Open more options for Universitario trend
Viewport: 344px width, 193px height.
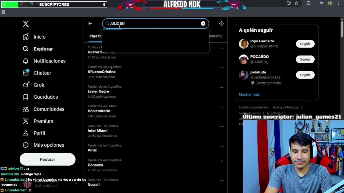pyautogui.click(x=221, y=107)
